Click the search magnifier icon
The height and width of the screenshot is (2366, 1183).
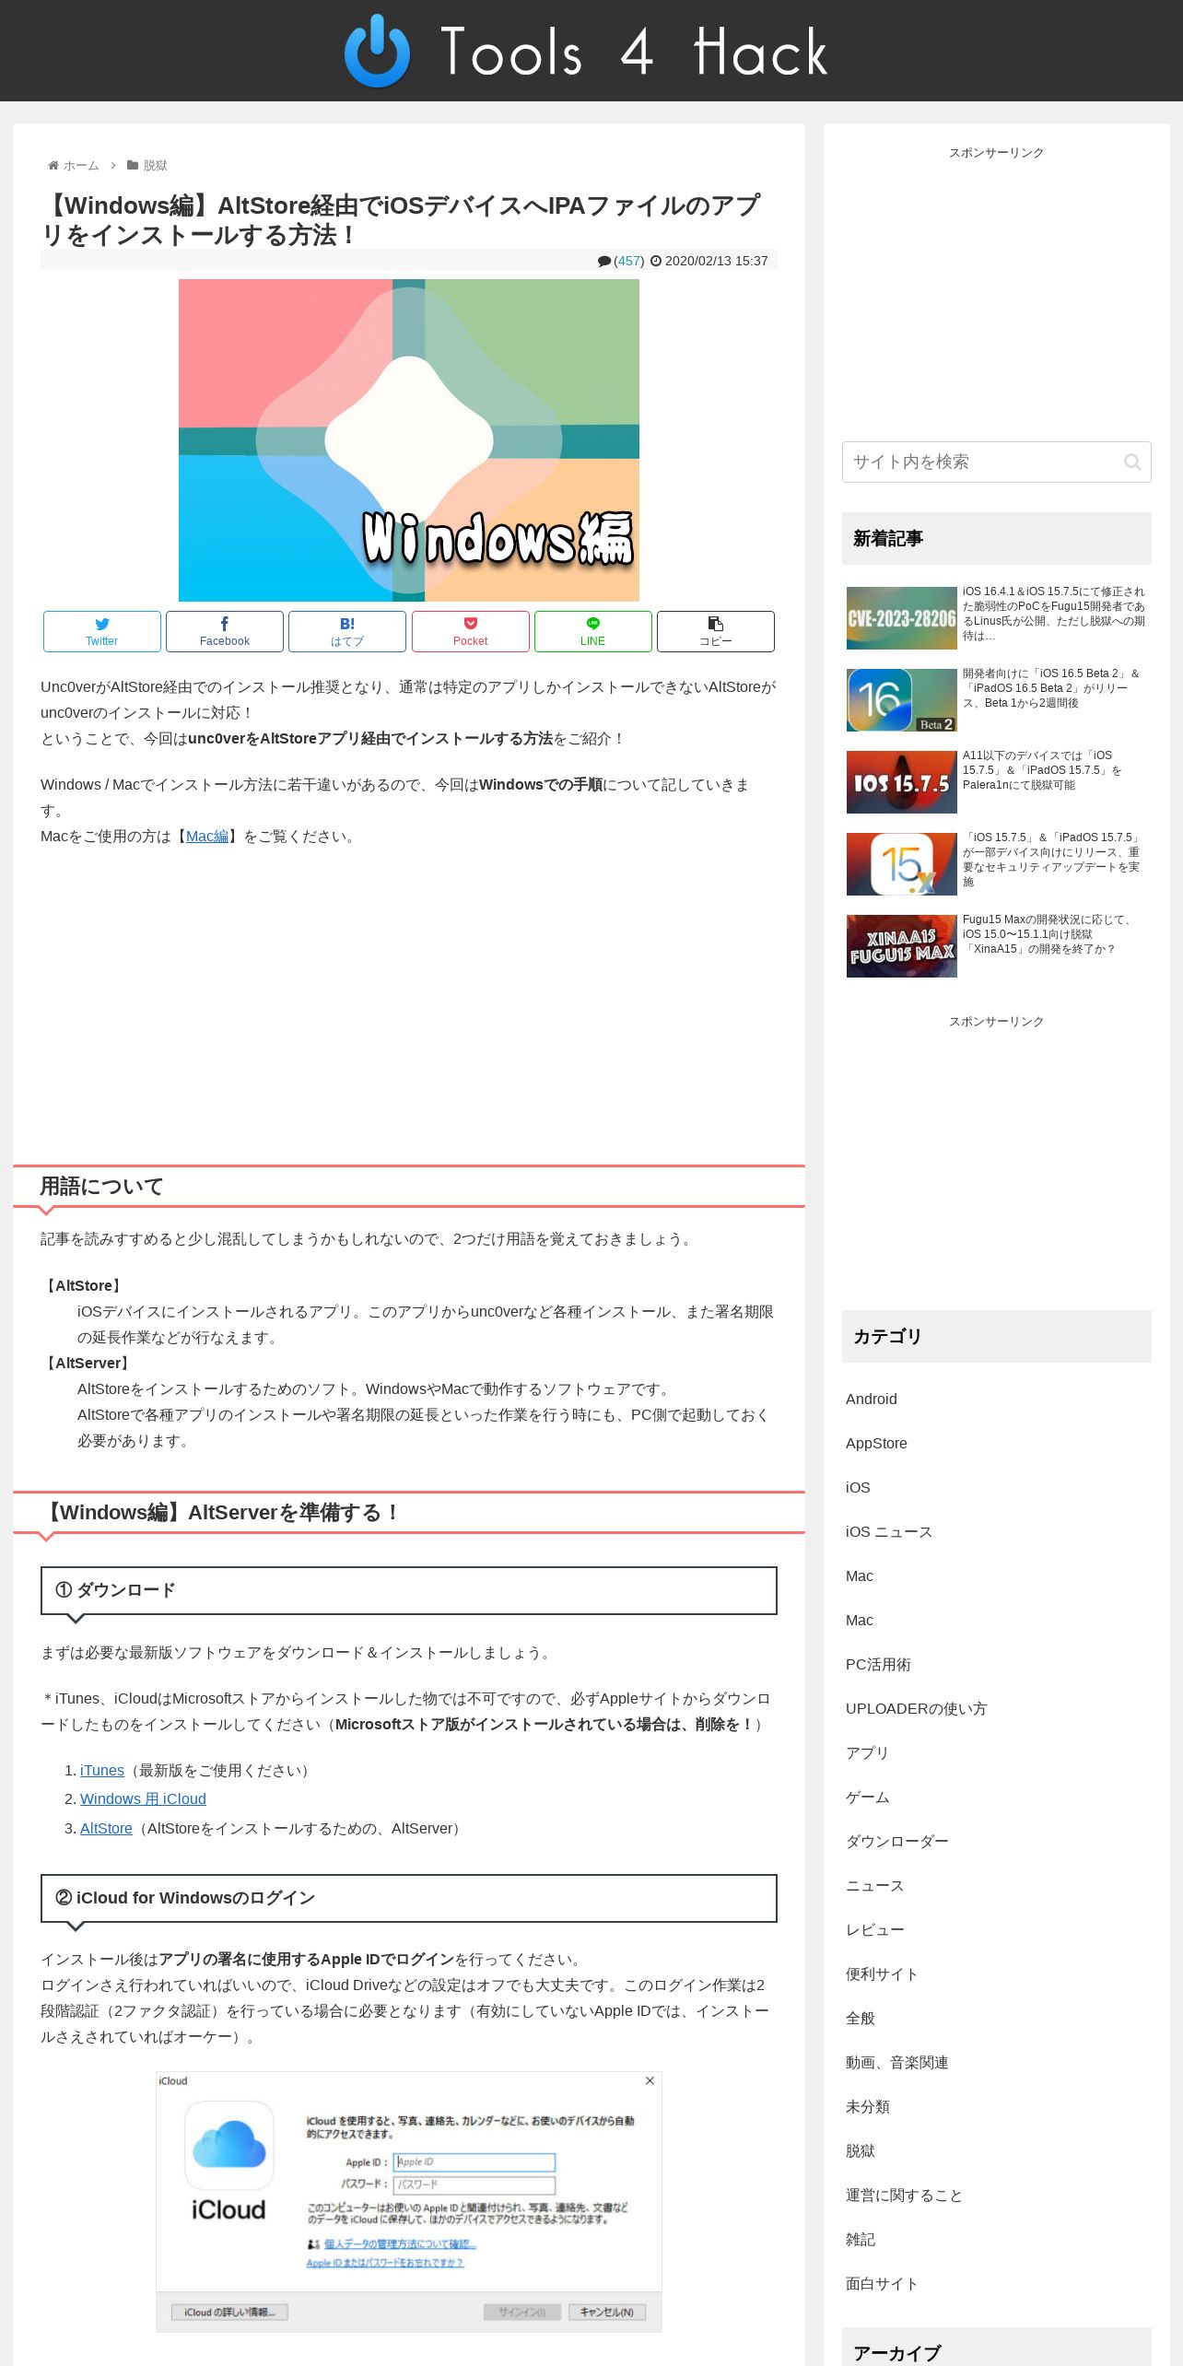click(x=1132, y=463)
